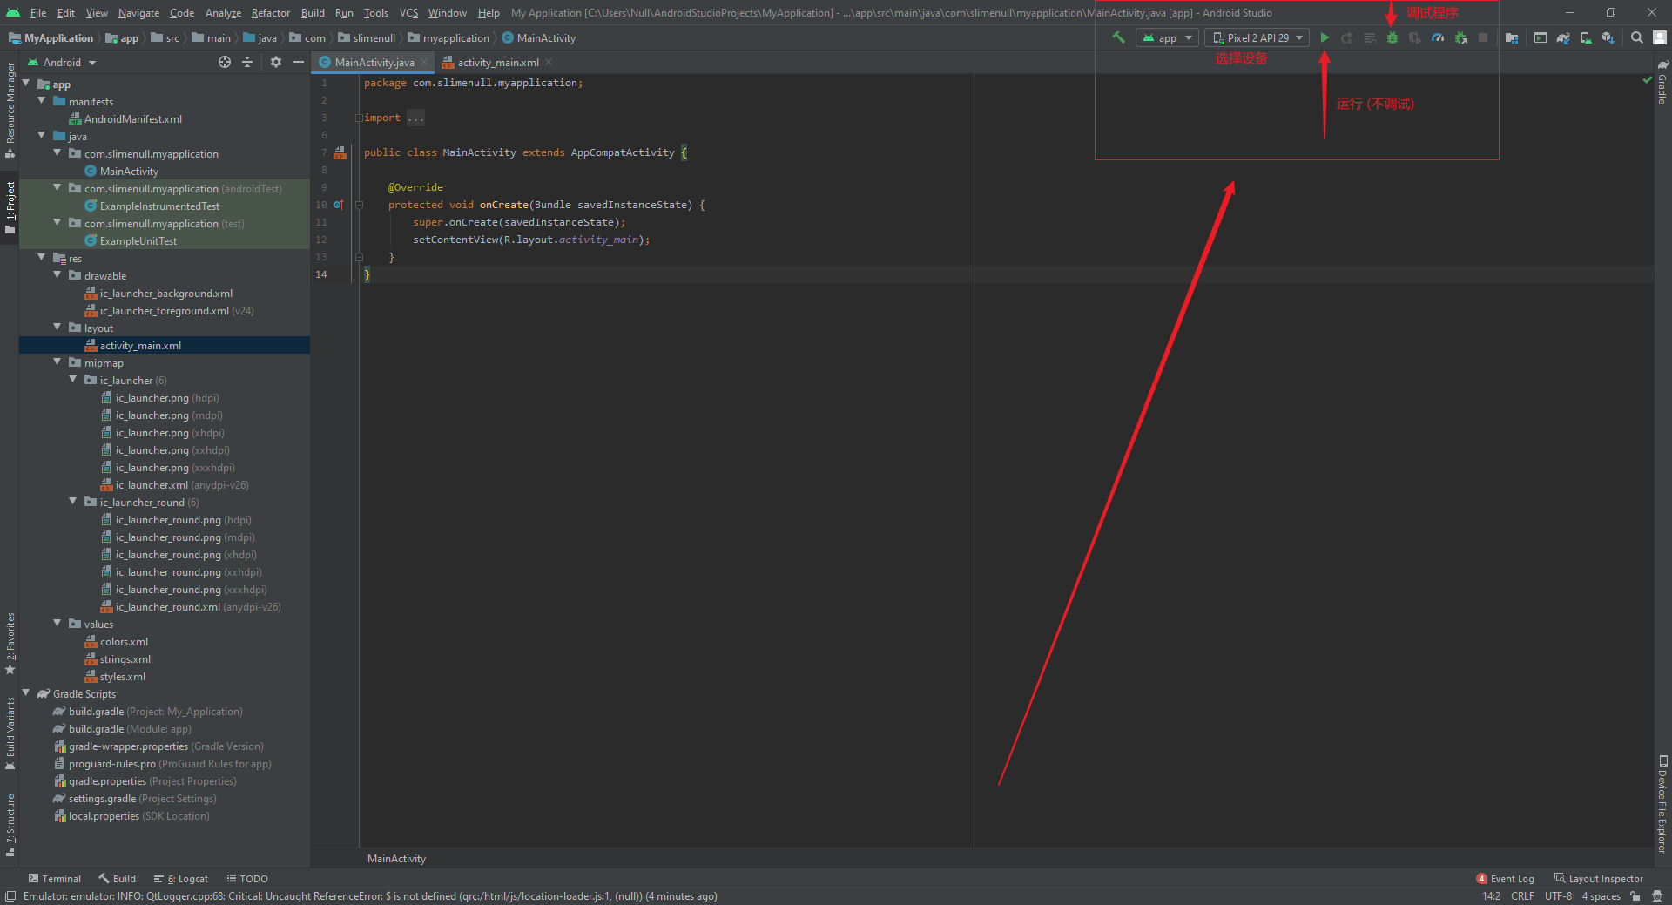Open the app run configuration dropdown
Image resolution: width=1672 pixels, height=905 pixels.
pos(1167,37)
